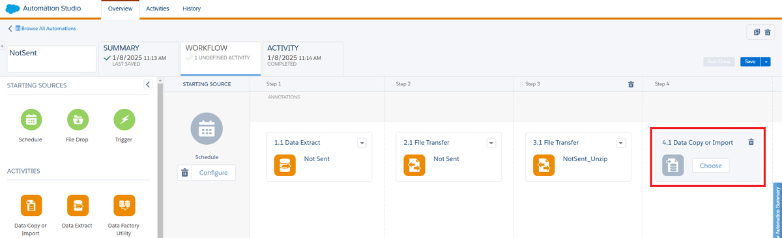Edit the NotSent automation name field

[x=51, y=59]
